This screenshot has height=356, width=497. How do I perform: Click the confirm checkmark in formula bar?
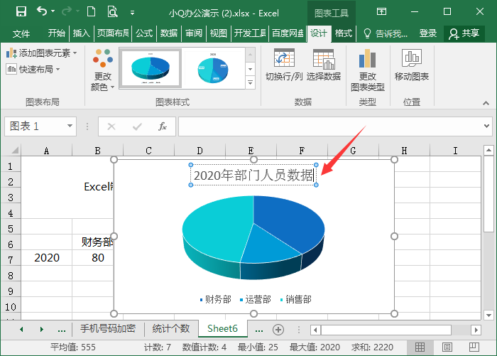point(137,126)
